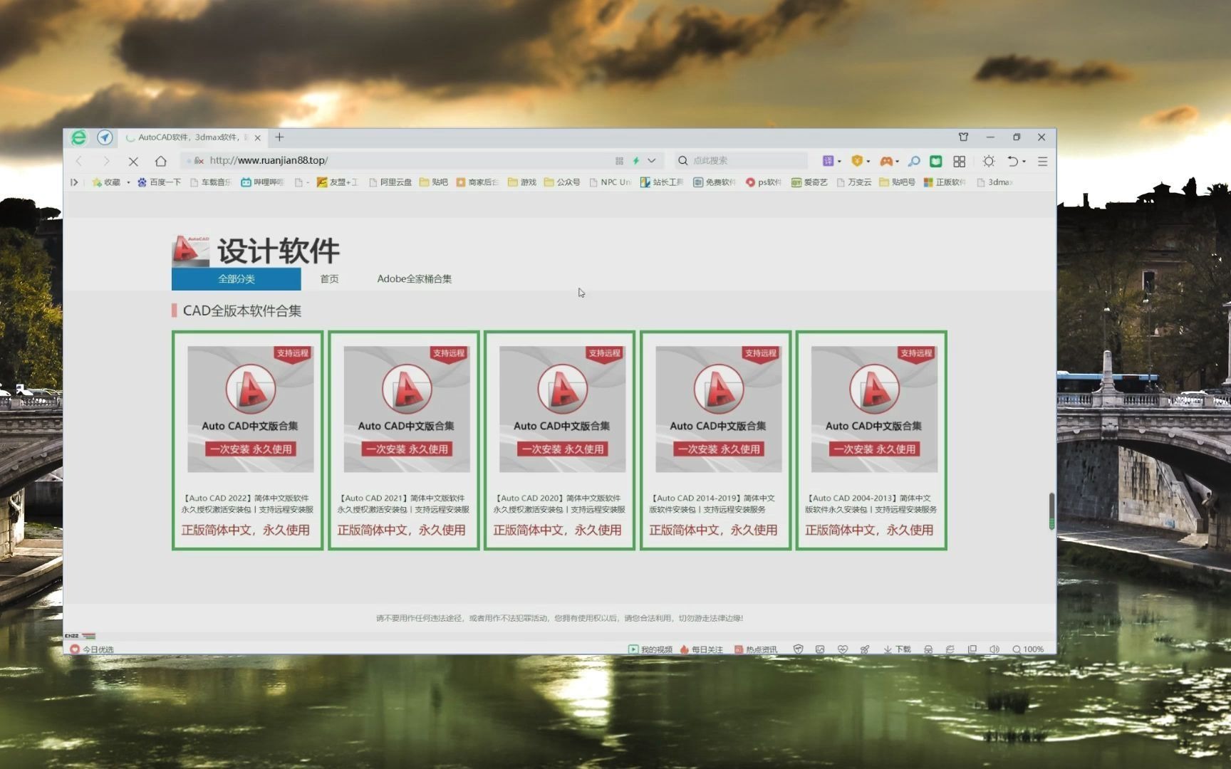1231x769 pixels.
Task: Click the blue magnifier extension icon
Action: pos(914,161)
